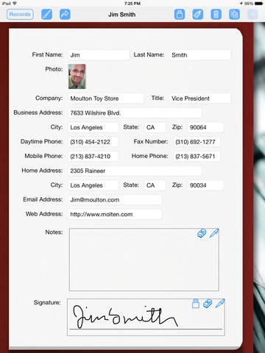Select the Title field Vice President
265x353 pixels.
(200, 99)
